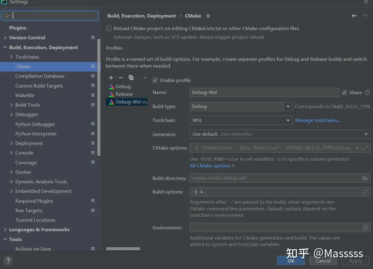The width and height of the screenshot is (373, 269).
Task: Expand the Build options field editor
Action: point(365,192)
